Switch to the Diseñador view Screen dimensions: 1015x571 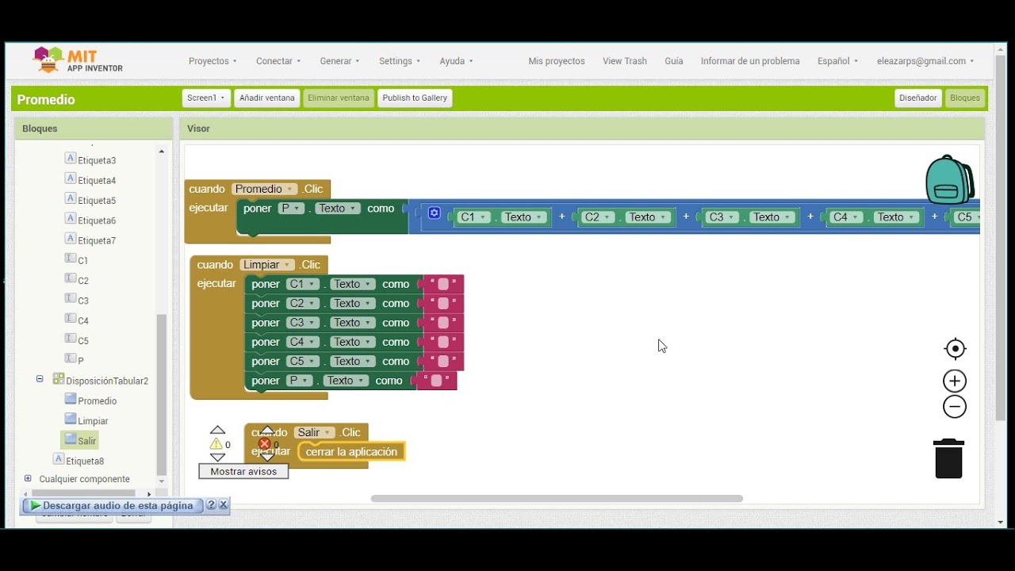pos(918,98)
